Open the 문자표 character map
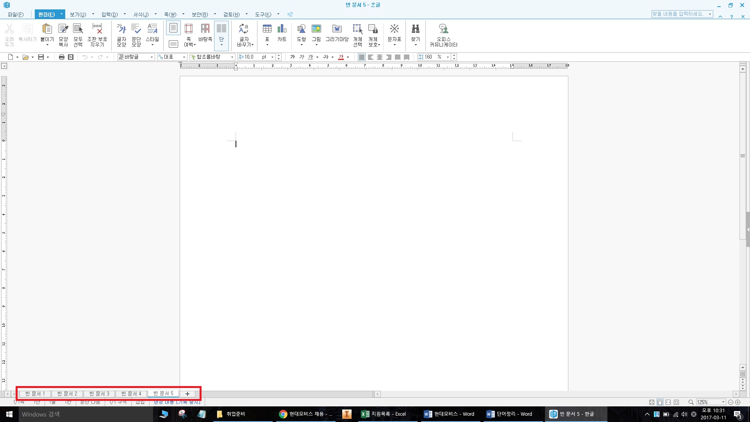The width and height of the screenshot is (750, 422). coord(394,29)
